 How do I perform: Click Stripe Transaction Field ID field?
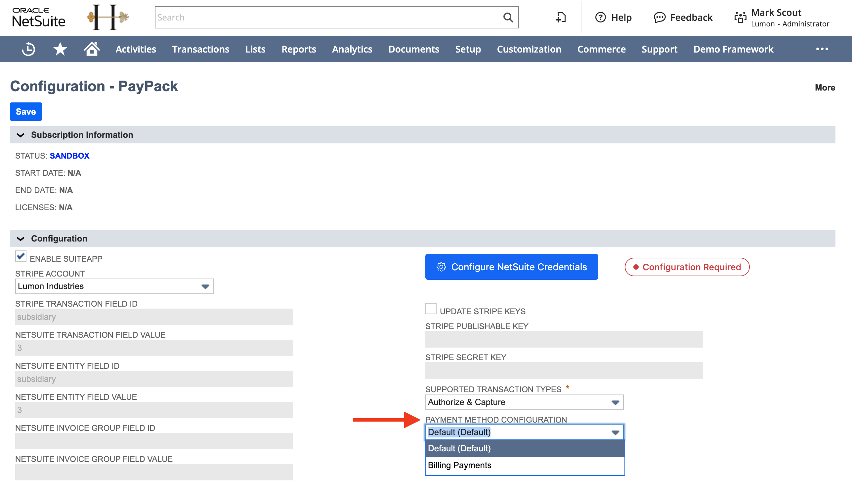(x=154, y=317)
